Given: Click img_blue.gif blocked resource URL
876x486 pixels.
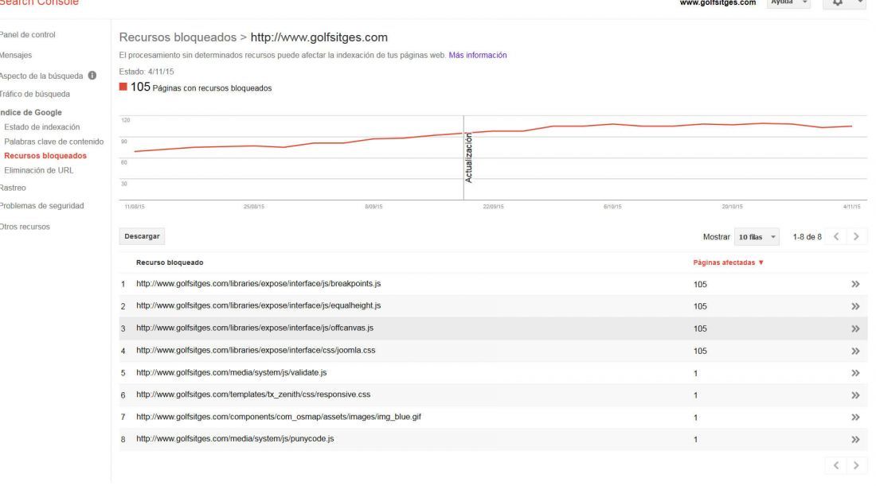Looking at the screenshot, I should click(279, 416).
